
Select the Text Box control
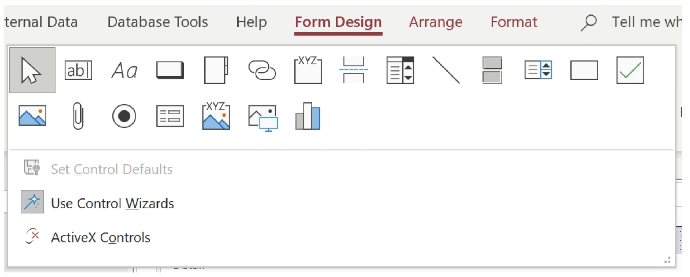(x=78, y=70)
